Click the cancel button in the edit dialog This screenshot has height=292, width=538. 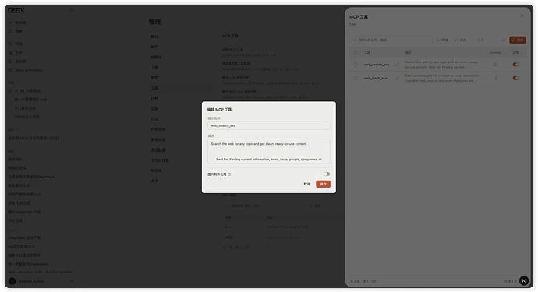click(306, 185)
